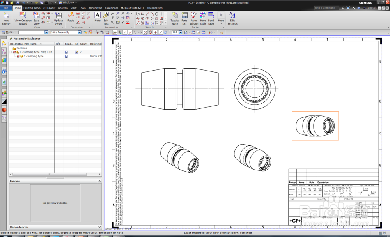Run the Auto Balloon tool
Viewport: 390px width, 237px height.
[x=193, y=18]
